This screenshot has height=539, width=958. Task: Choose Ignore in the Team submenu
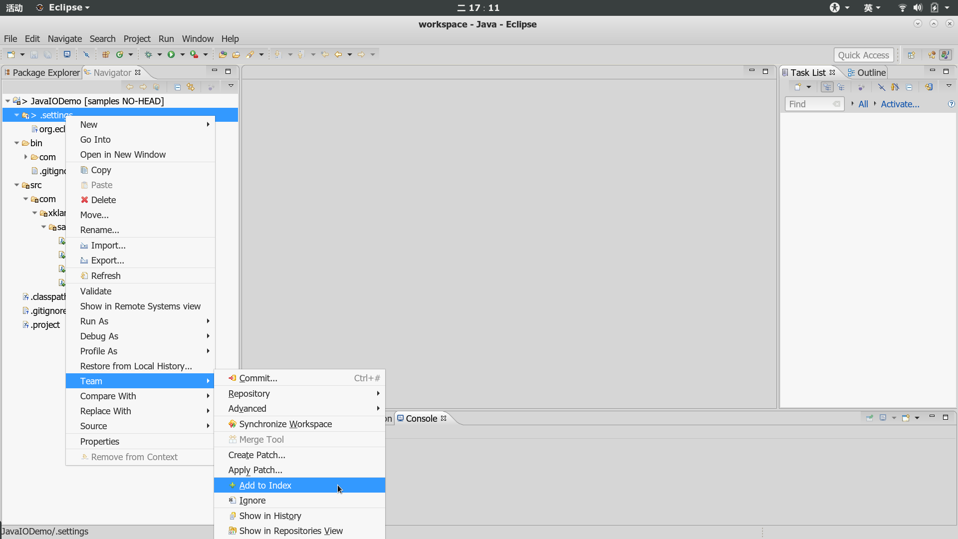(x=299, y=500)
